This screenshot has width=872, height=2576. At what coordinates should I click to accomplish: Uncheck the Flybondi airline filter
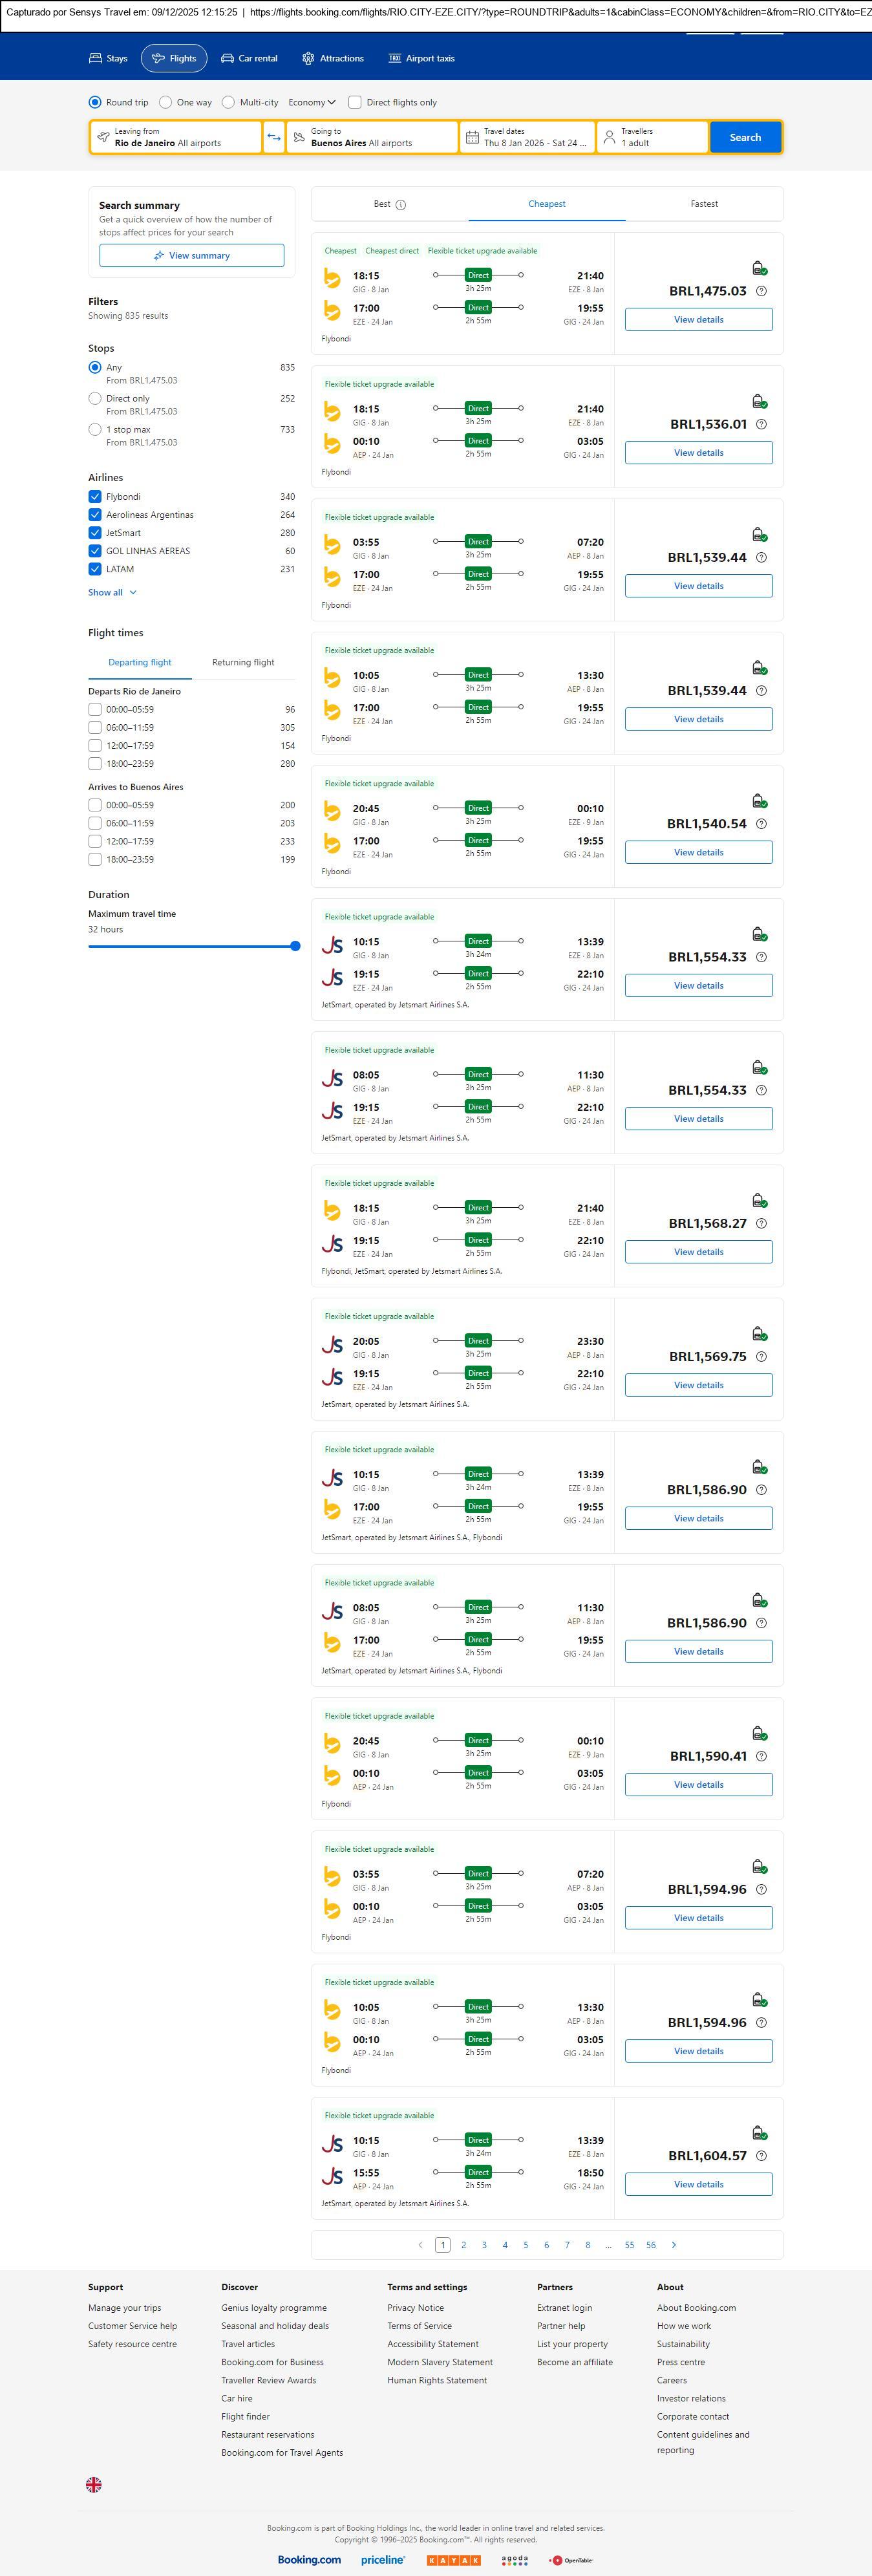tap(95, 497)
